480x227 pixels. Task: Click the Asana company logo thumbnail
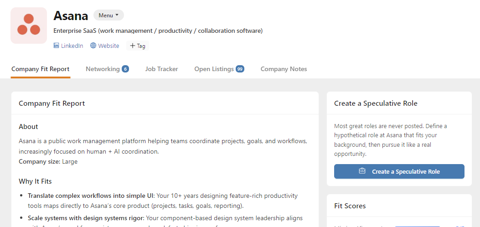coord(29,26)
